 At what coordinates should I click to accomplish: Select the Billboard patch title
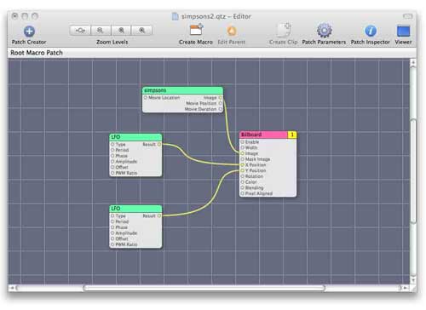pyautogui.click(x=264, y=135)
